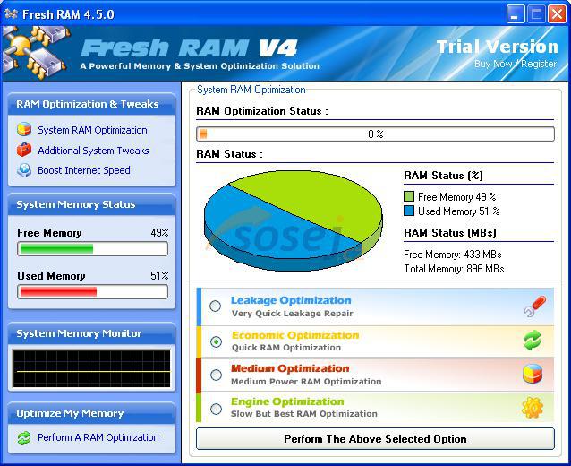Select the Leakage Optimization radio button
The width and height of the screenshot is (571, 466).
(215, 306)
